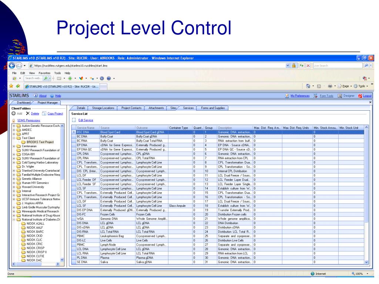Click the Stop loading red X icon
Viewport: 379px width, 284px height.
point(308,65)
